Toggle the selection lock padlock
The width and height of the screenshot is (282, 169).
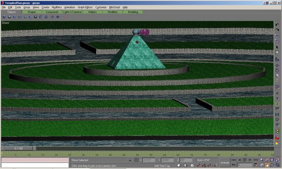point(130,160)
